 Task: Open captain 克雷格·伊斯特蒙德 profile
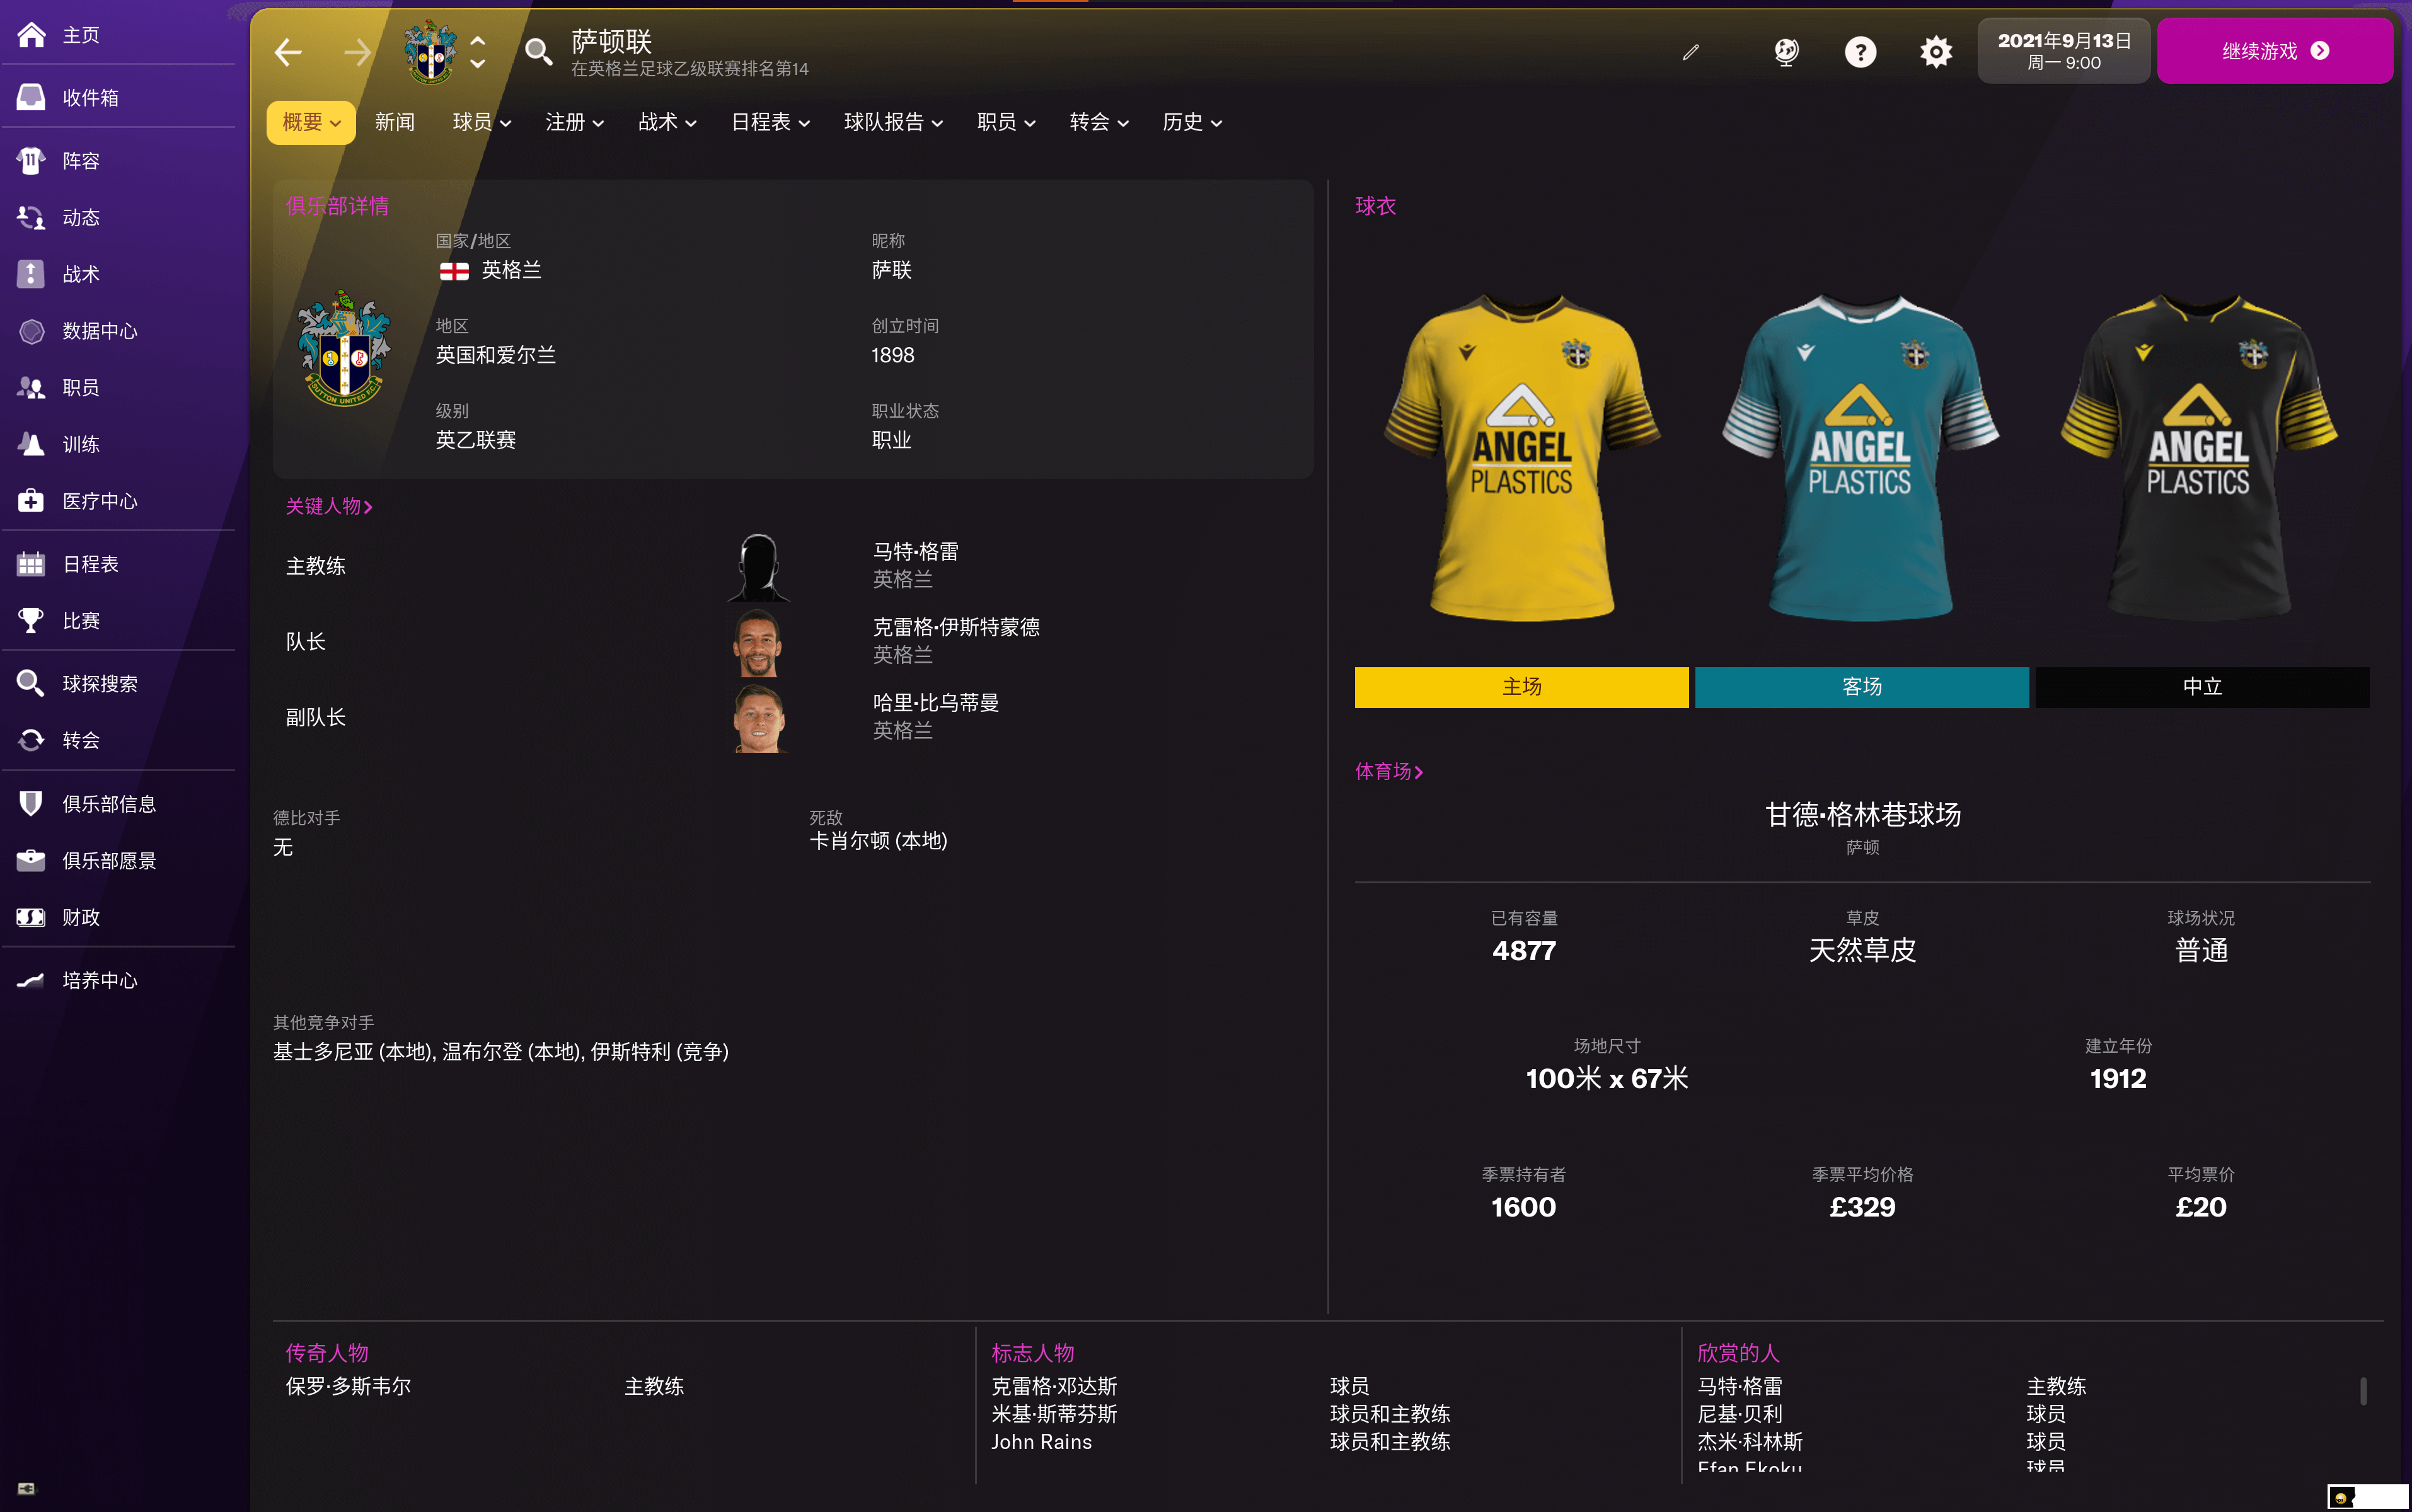point(955,627)
